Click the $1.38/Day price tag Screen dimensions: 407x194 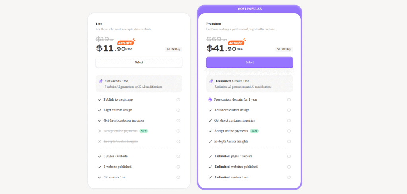[284, 49]
